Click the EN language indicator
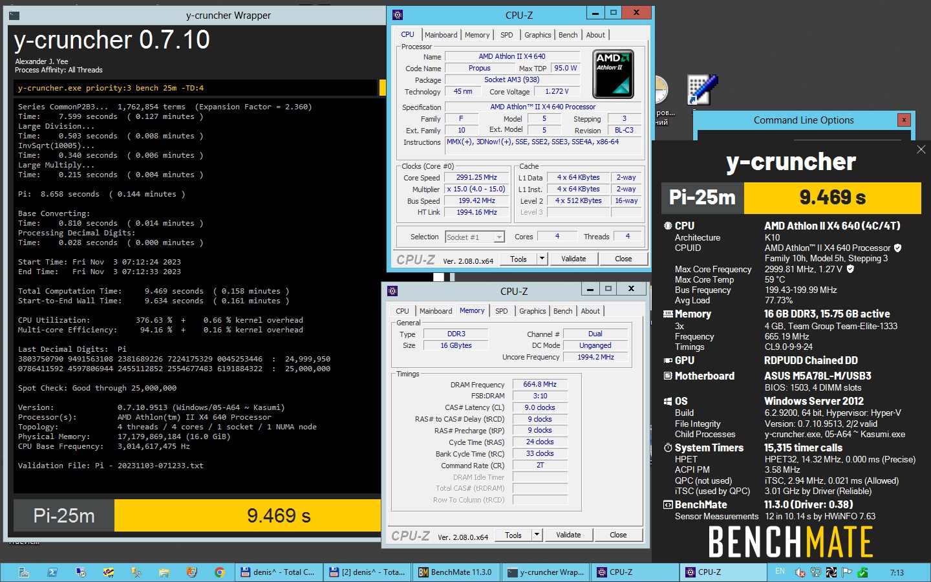Viewport: 931px width, 582px height. (780, 572)
